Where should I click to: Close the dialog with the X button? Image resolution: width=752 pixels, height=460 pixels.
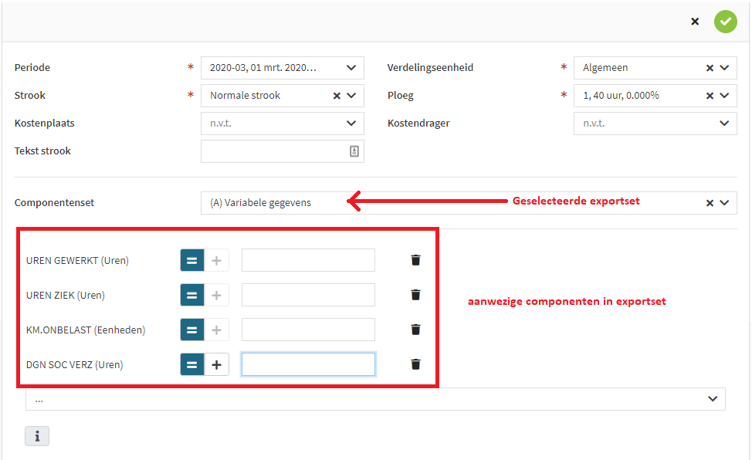(x=695, y=22)
